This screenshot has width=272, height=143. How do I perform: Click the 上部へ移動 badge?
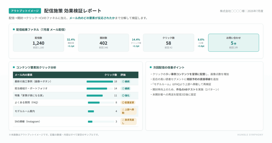click(129, 111)
